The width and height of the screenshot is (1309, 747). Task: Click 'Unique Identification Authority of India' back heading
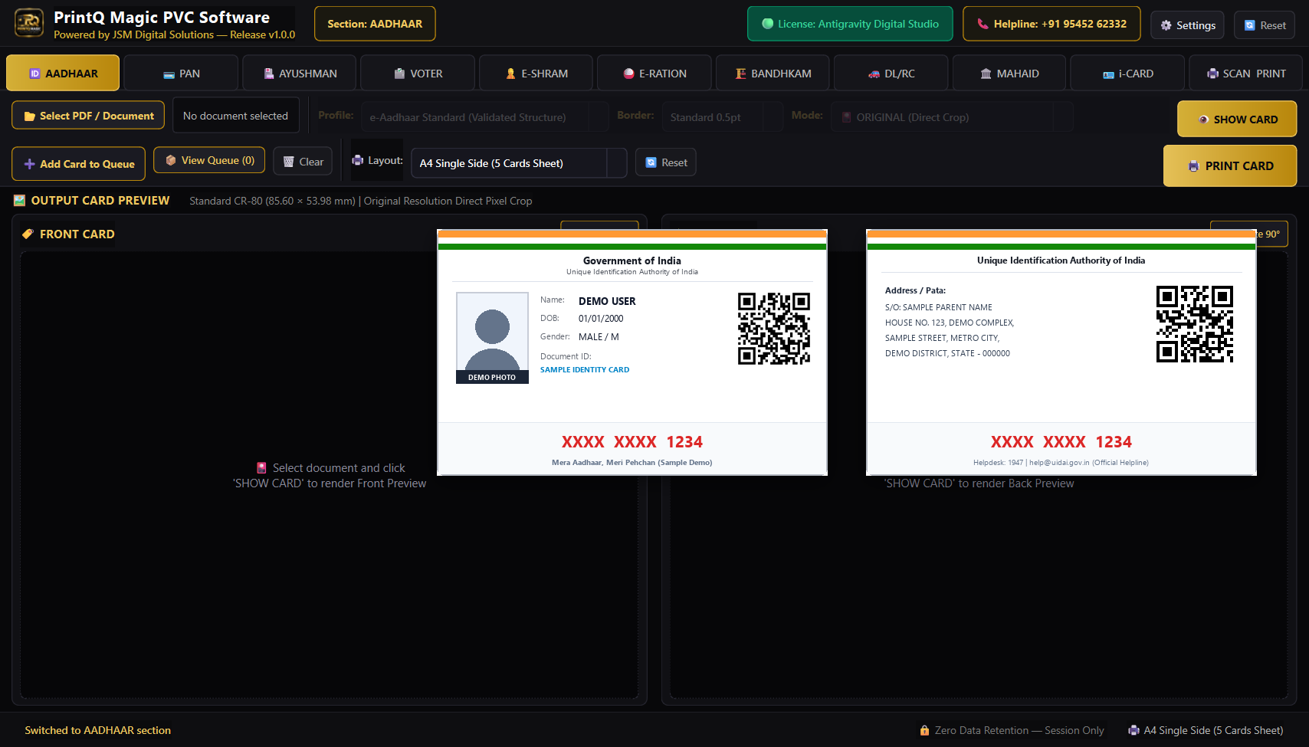(1061, 260)
